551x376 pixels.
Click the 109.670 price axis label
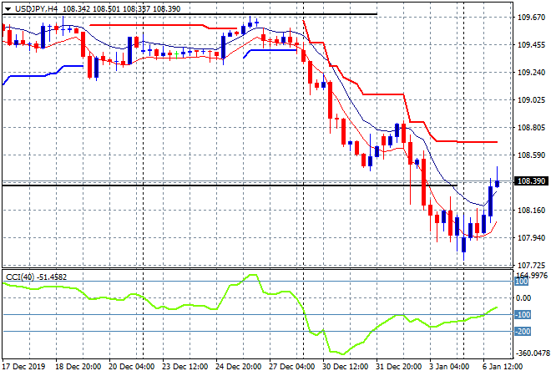click(x=532, y=18)
